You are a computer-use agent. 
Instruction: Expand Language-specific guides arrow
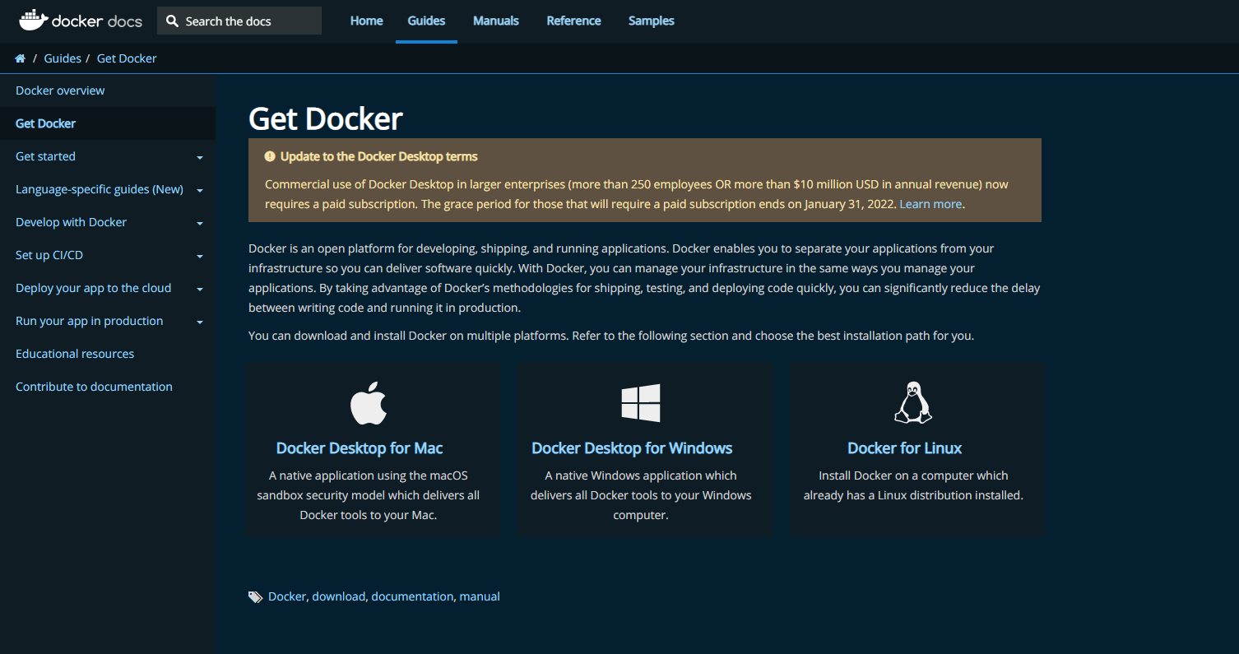[x=200, y=190]
